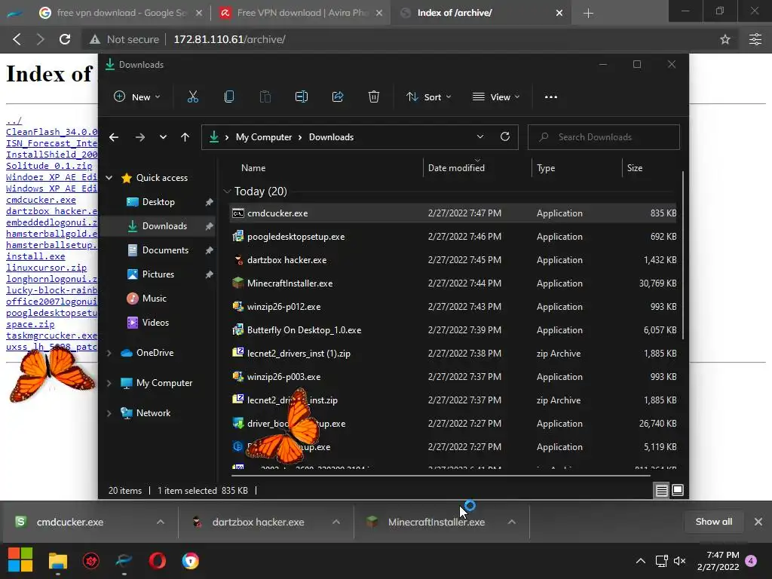Image resolution: width=772 pixels, height=579 pixels.
Task: Collapse the Quick access tree node
Action: 109,178
